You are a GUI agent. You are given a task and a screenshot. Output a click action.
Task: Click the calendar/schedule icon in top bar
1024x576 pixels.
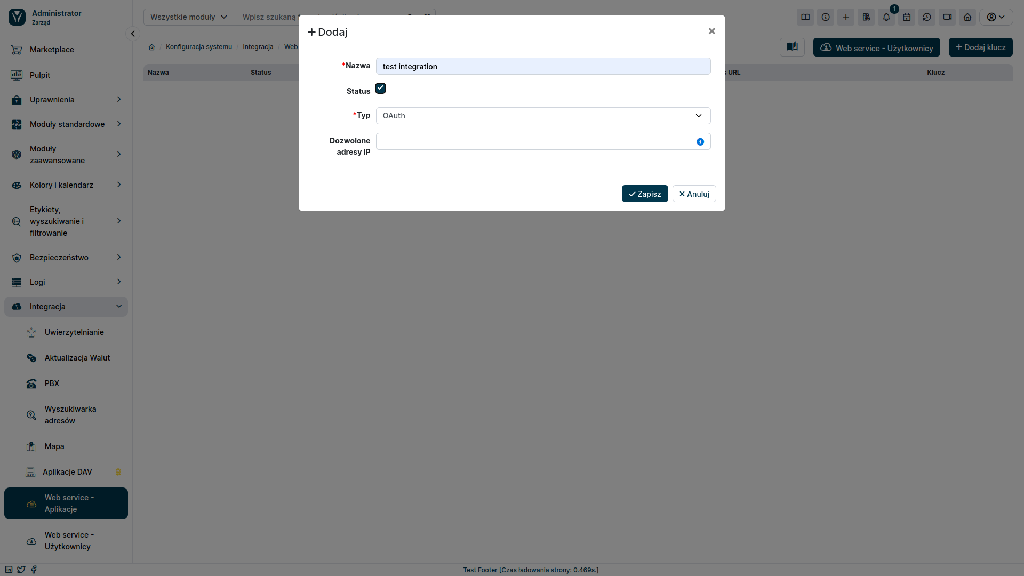coord(907,18)
